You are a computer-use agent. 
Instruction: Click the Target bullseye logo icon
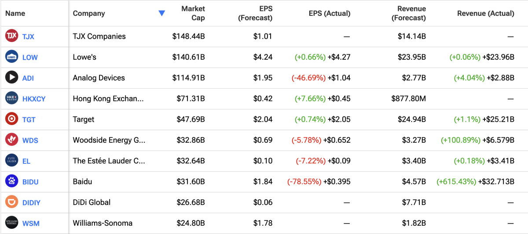pyautogui.click(x=11, y=119)
